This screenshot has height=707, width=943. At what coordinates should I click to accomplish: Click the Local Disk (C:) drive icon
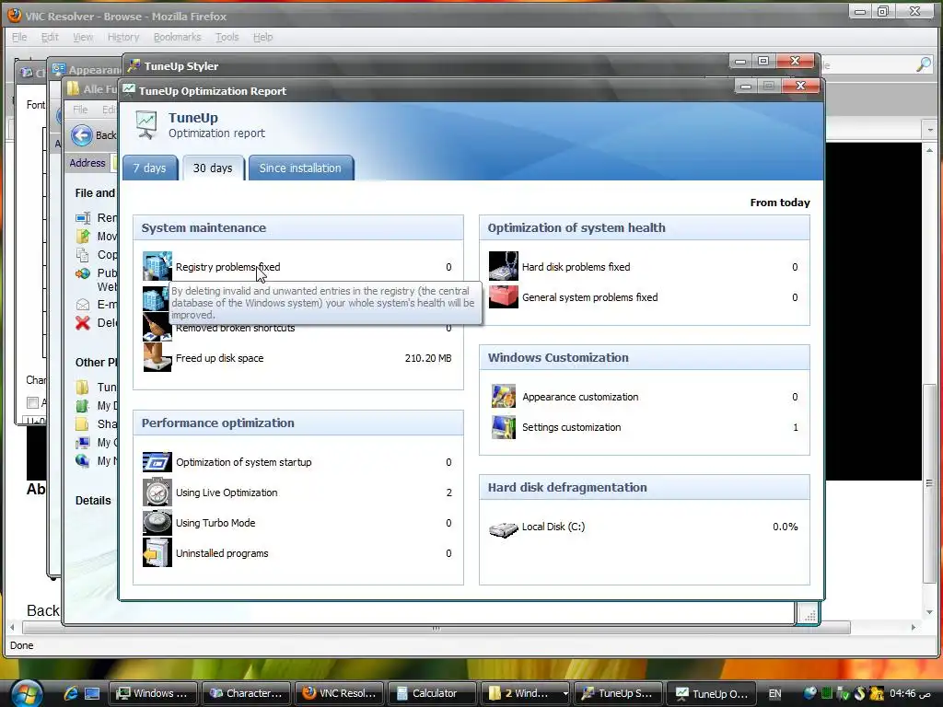[x=504, y=529]
